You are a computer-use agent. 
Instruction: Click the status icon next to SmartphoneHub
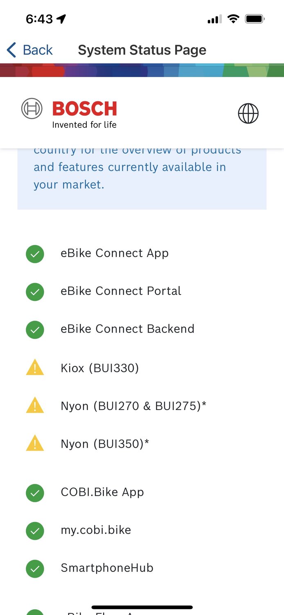coord(35,569)
